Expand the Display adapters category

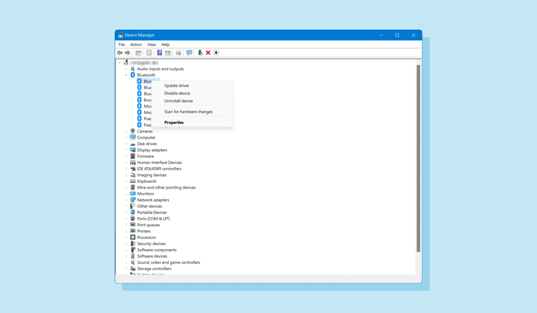(126, 150)
